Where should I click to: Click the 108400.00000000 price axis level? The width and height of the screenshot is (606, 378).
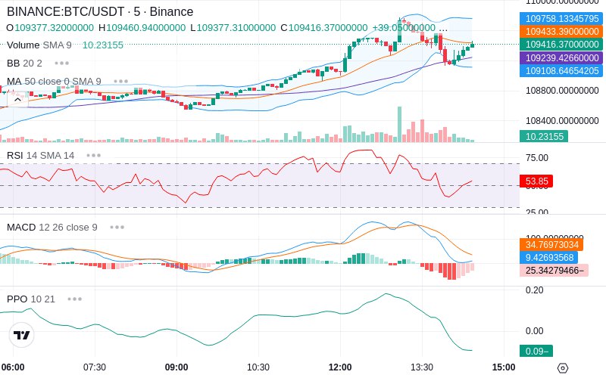point(562,121)
